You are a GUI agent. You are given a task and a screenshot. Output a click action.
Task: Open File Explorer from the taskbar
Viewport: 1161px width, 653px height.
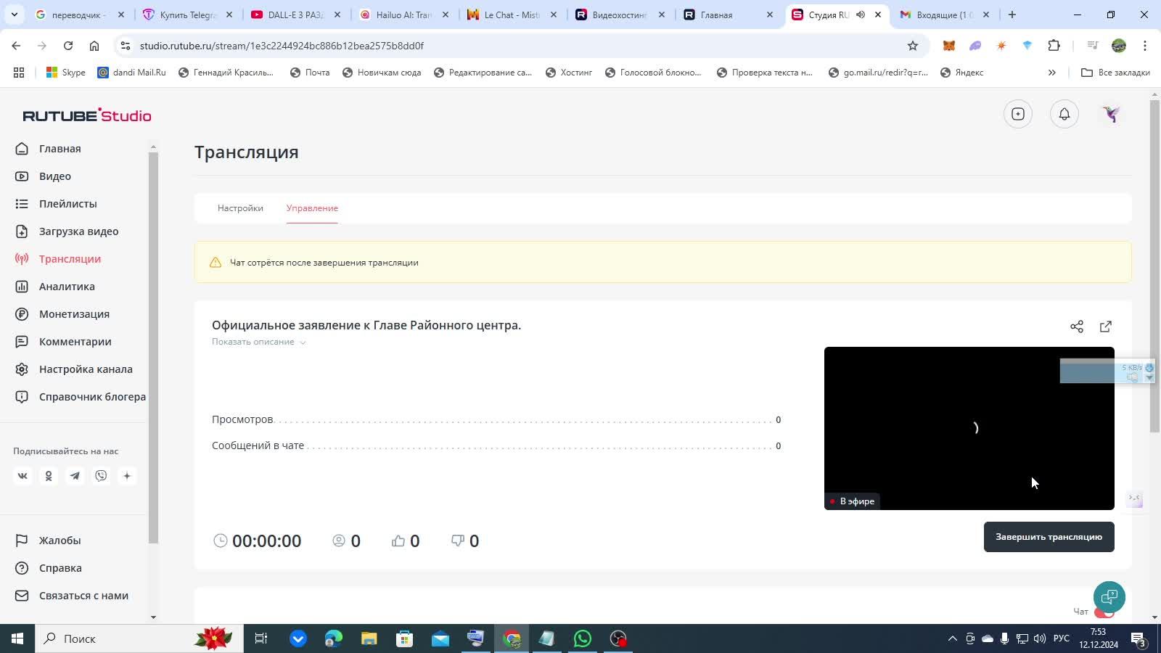click(x=369, y=638)
